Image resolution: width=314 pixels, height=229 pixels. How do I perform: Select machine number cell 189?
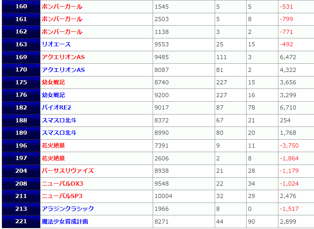coord(21,133)
